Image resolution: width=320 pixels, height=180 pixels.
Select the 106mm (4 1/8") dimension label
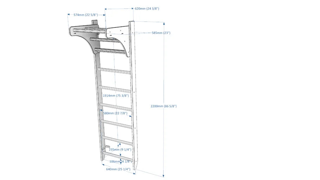[120, 161]
